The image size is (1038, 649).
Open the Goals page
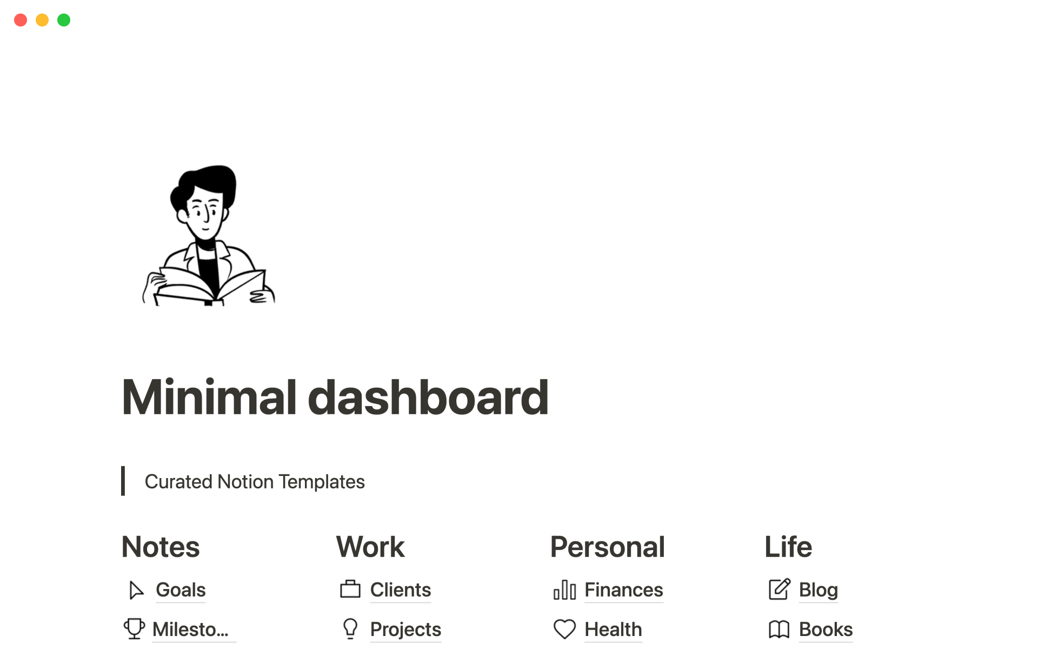(x=181, y=590)
